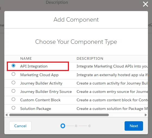Screen dimensions: 152x138
Task: Click 'Integrate an externally hosted app' description
Action: click(112, 75)
